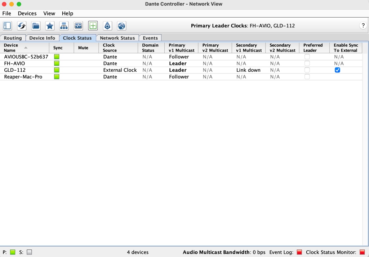The image size is (369, 257).
Task: Click the Leader cell in FH-AVIO row
Action: point(178,63)
